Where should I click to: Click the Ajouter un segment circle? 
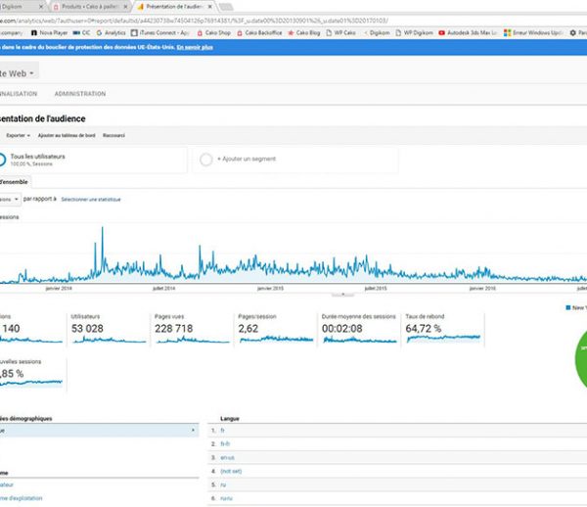pos(205,160)
